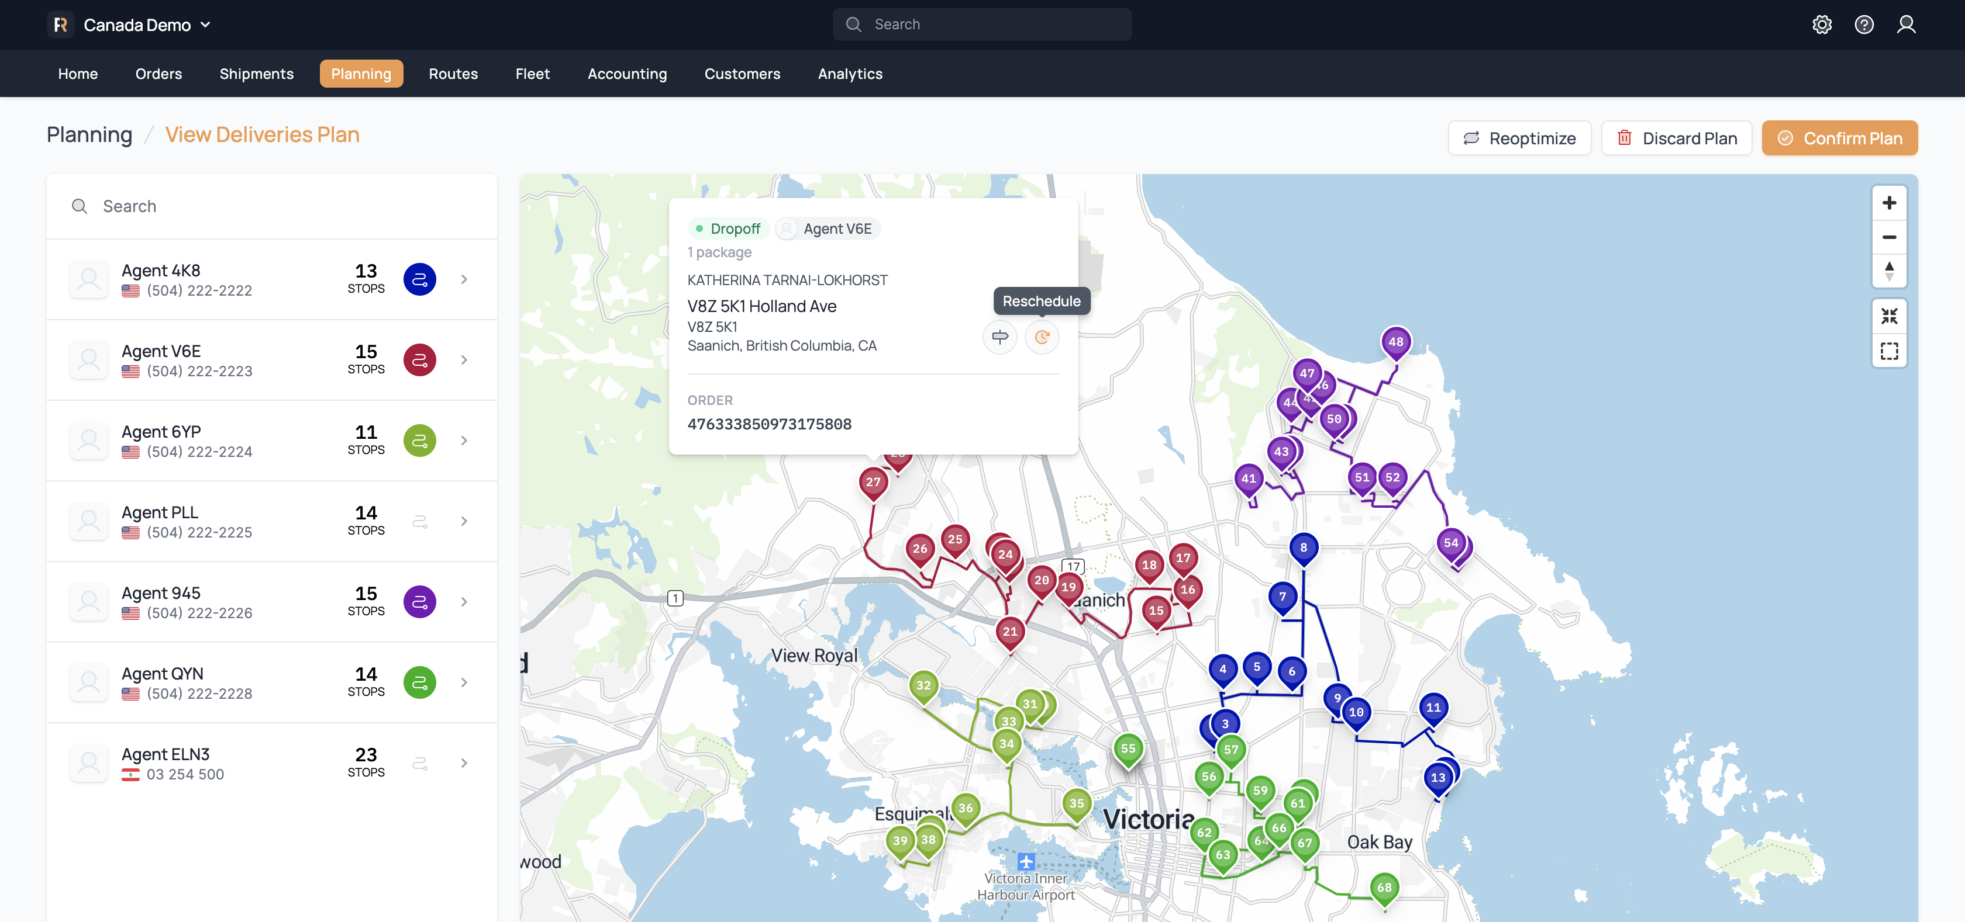The width and height of the screenshot is (1965, 922).
Task: Expand Agent ELN3 stops chevron
Action: [464, 762]
